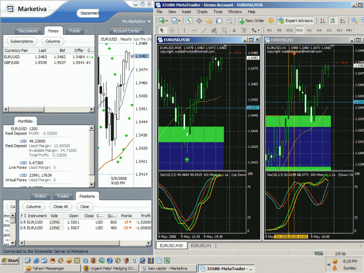Switch timeframe to W1

(339, 30)
